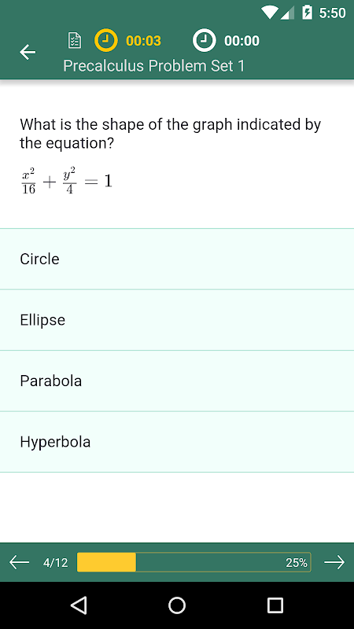Tap the white total timer clock
The height and width of the screenshot is (629, 354).
pos(205,41)
